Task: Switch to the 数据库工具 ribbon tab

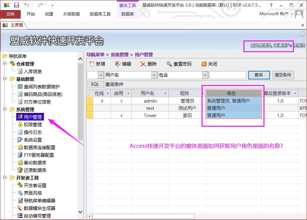Action: [100, 14]
